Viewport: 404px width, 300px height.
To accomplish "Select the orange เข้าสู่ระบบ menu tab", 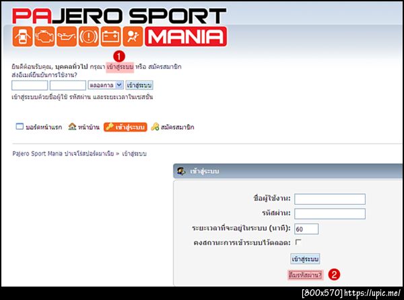I will click(125, 127).
